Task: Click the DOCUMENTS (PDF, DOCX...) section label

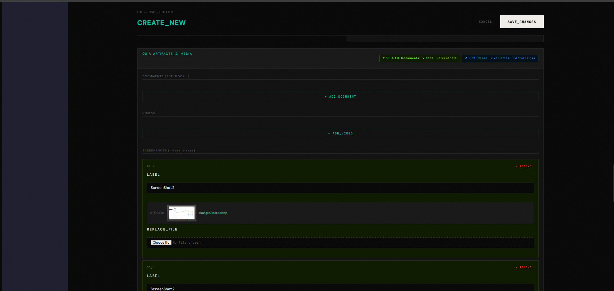Action: click(166, 76)
